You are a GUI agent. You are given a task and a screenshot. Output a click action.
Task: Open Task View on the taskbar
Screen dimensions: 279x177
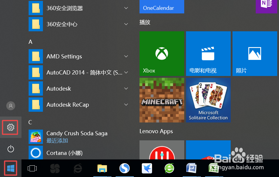(x=32, y=168)
